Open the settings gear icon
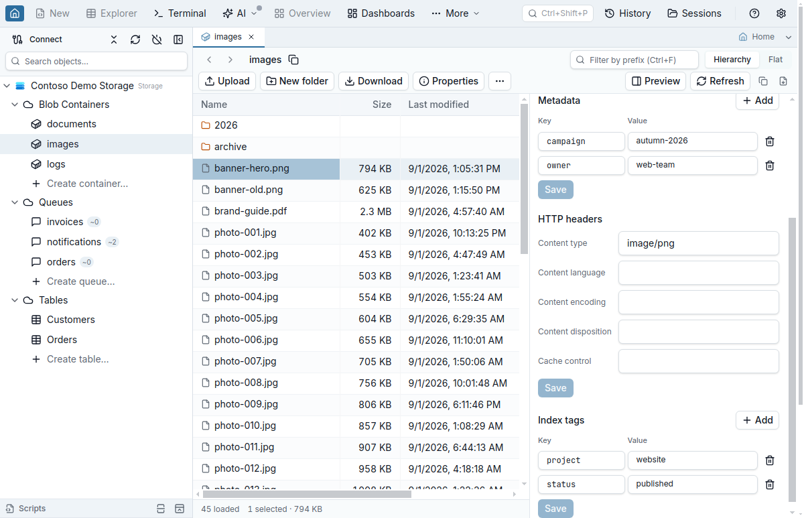The image size is (804, 518). click(x=781, y=13)
